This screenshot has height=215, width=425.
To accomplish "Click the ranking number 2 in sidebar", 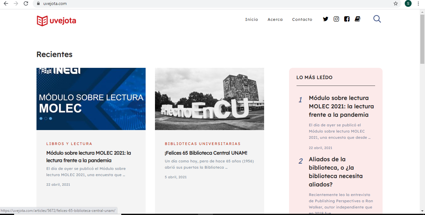I will click(x=301, y=161).
